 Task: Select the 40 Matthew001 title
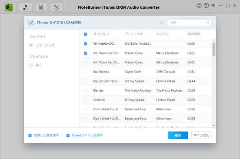point(104,44)
